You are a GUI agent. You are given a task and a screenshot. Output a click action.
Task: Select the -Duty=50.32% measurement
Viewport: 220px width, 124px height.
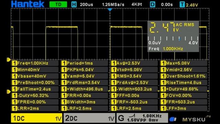35,96
